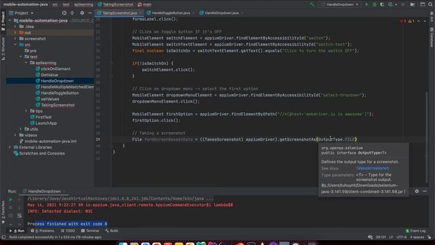The height and width of the screenshot is (245, 435).
Task: Open the dropdown arrow beside the coverage run icon
Action: coord(396,5)
